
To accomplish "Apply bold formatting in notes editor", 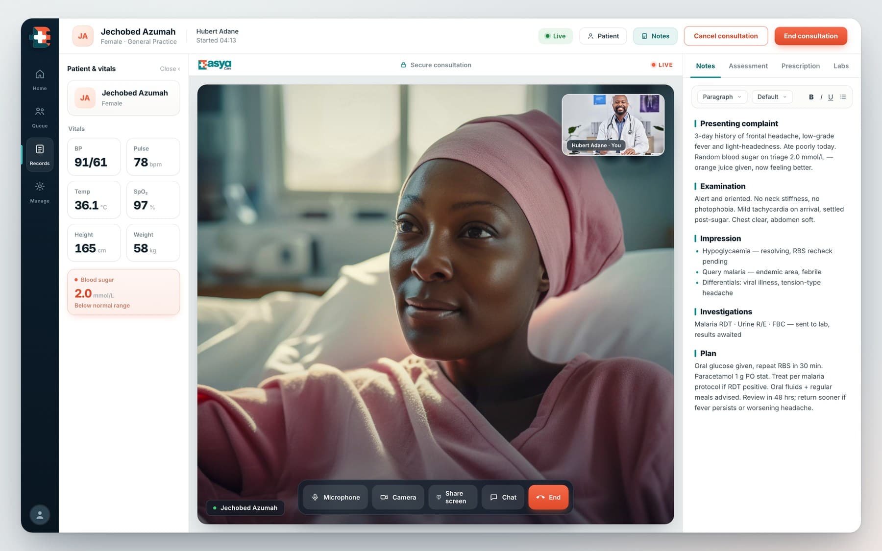I will [811, 97].
